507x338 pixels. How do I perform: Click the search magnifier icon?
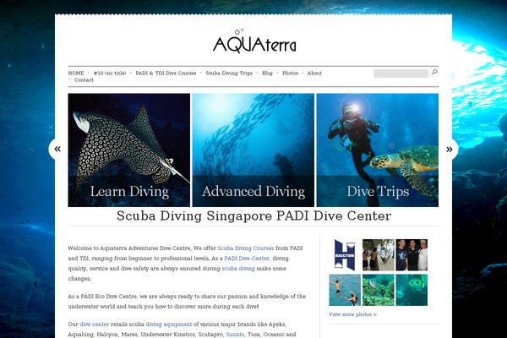434,72
